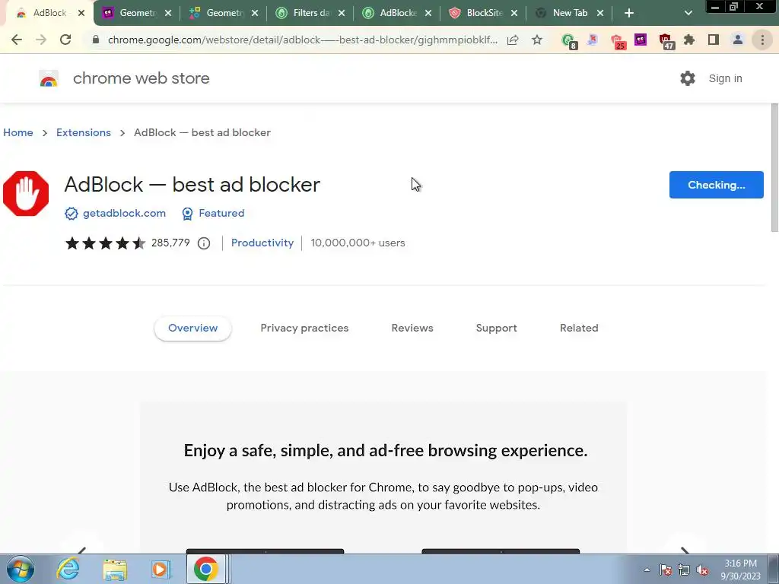Open the uBlock extension icon with badge 47

pos(666,41)
